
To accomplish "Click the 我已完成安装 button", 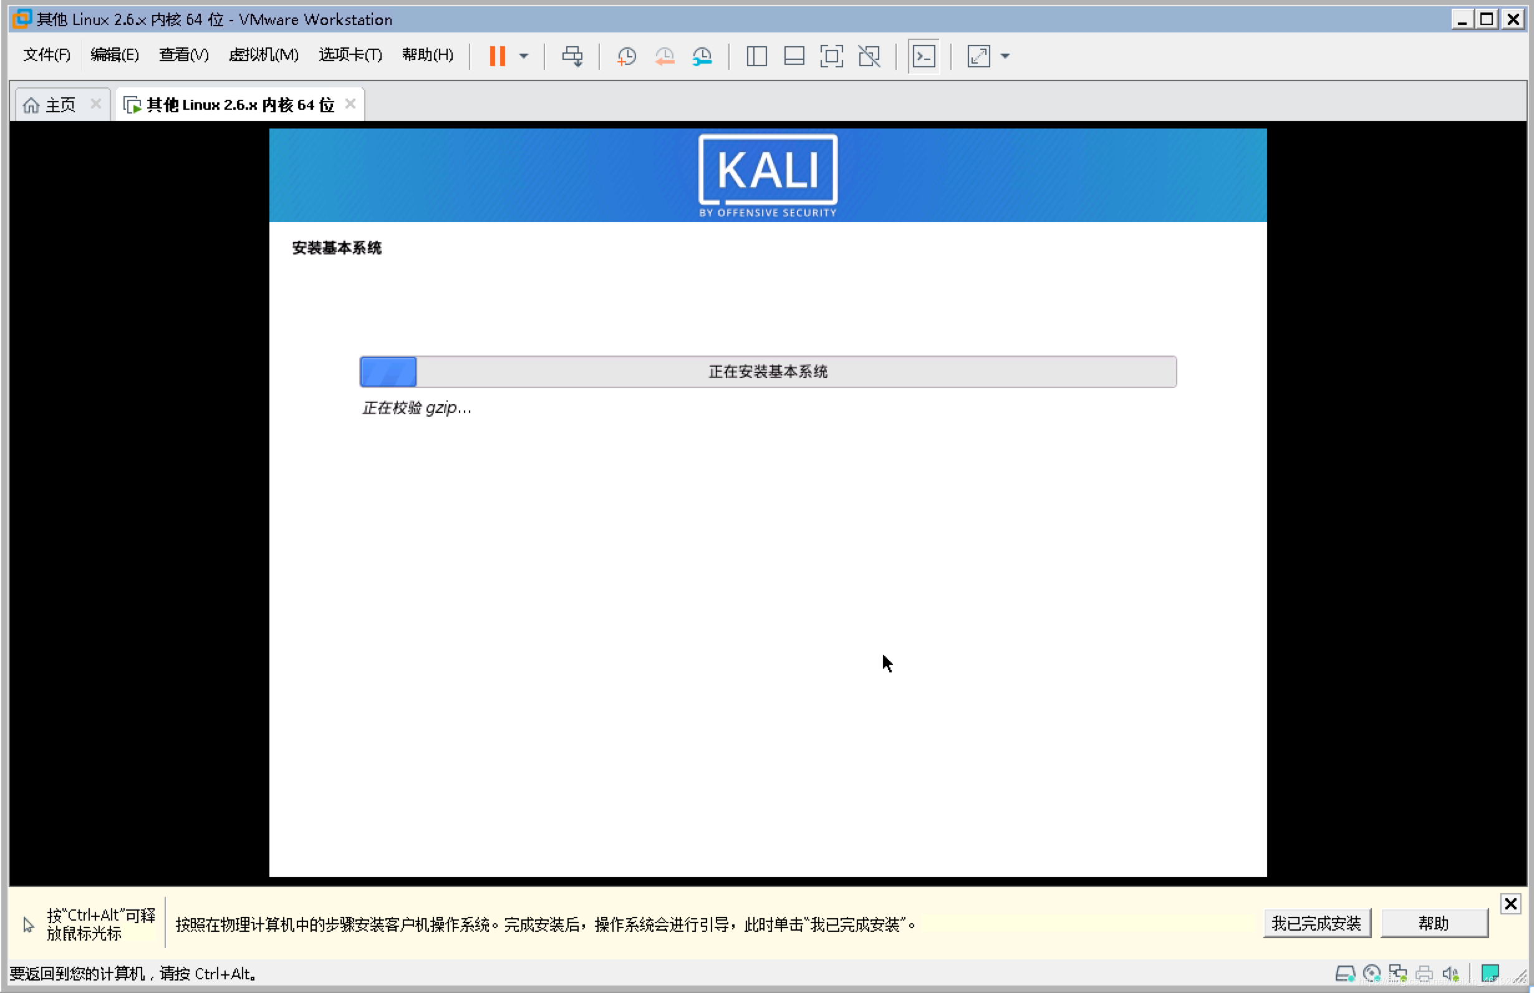I will pos(1316,923).
